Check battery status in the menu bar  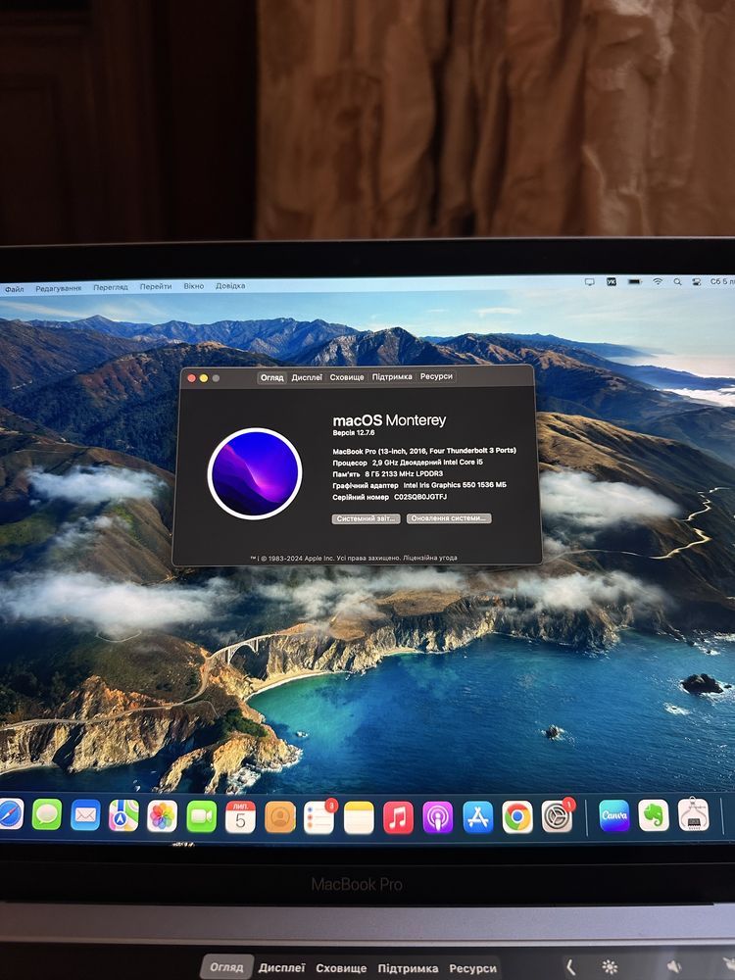[634, 282]
